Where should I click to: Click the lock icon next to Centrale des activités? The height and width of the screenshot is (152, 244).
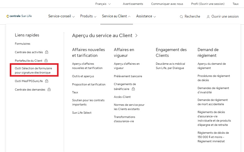[47, 52]
